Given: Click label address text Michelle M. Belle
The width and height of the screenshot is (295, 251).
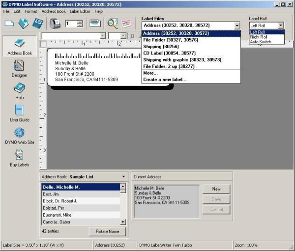Looking at the screenshot, I should (72, 63).
